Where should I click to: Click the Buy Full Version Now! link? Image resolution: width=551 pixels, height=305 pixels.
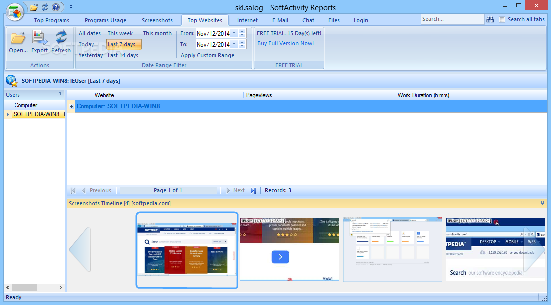(285, 43)
